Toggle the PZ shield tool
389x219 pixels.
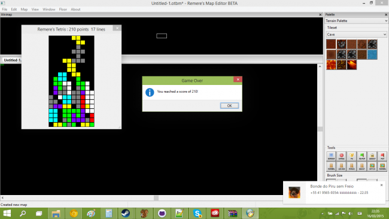(351, 156)
